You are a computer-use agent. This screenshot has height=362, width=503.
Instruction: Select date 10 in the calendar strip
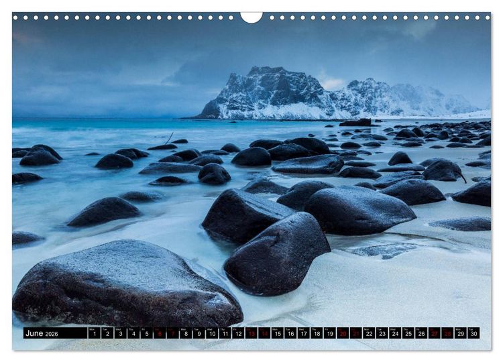click(x=212, y=333)
